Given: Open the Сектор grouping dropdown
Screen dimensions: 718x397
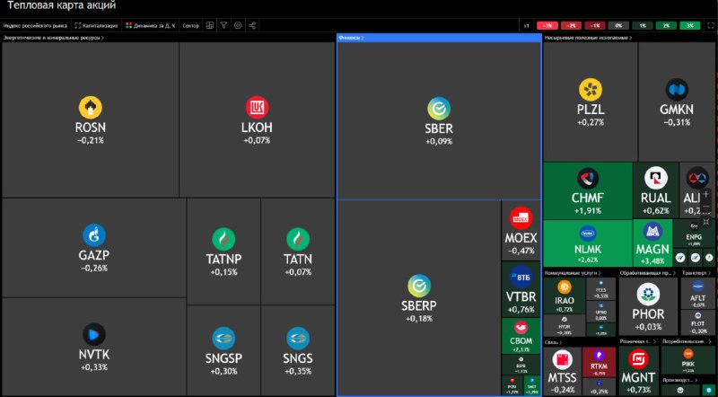Looking at the screenshot, I should (x=191, y=26).
